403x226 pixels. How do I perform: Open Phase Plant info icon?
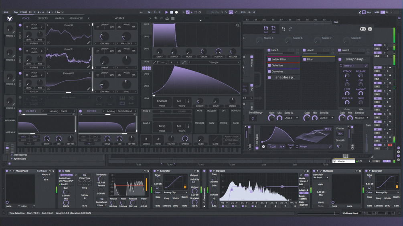[370, 29]
